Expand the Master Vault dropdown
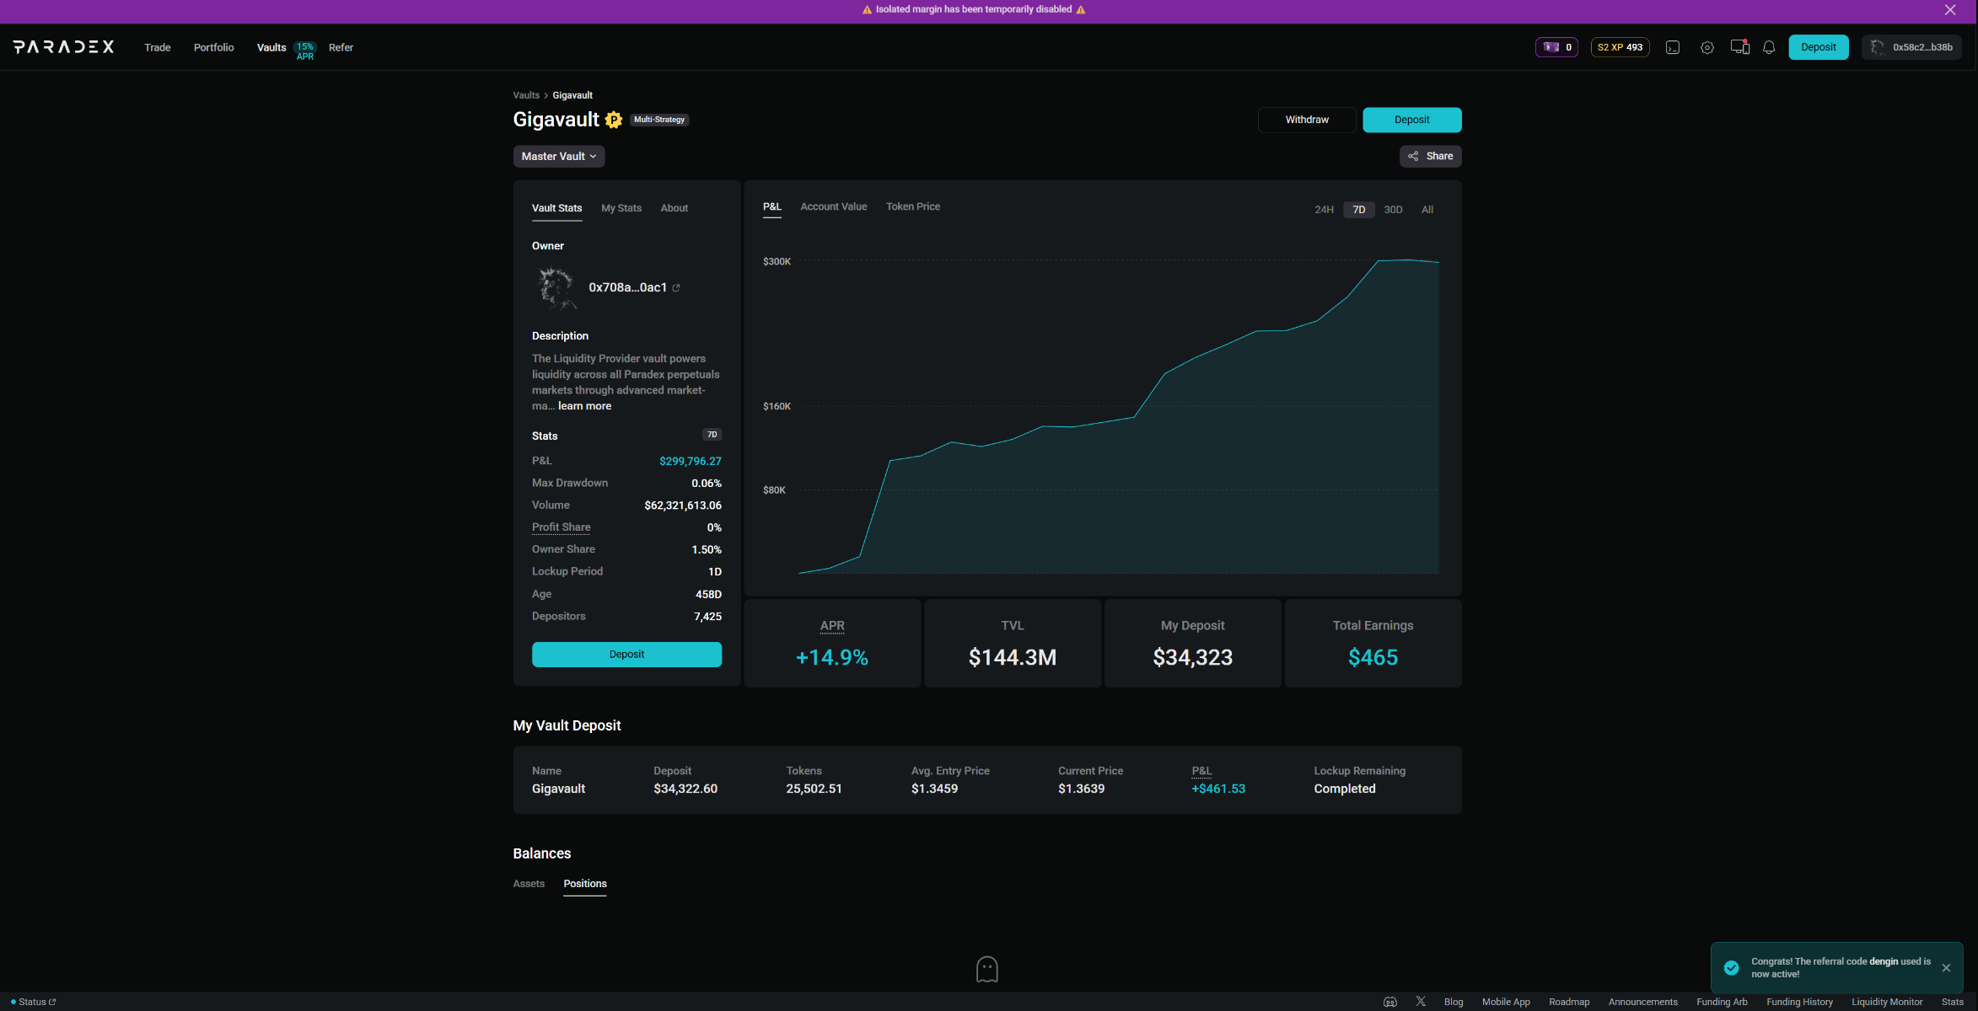1978x1011 pixels. pyautogui.click(x=559, y=156)
